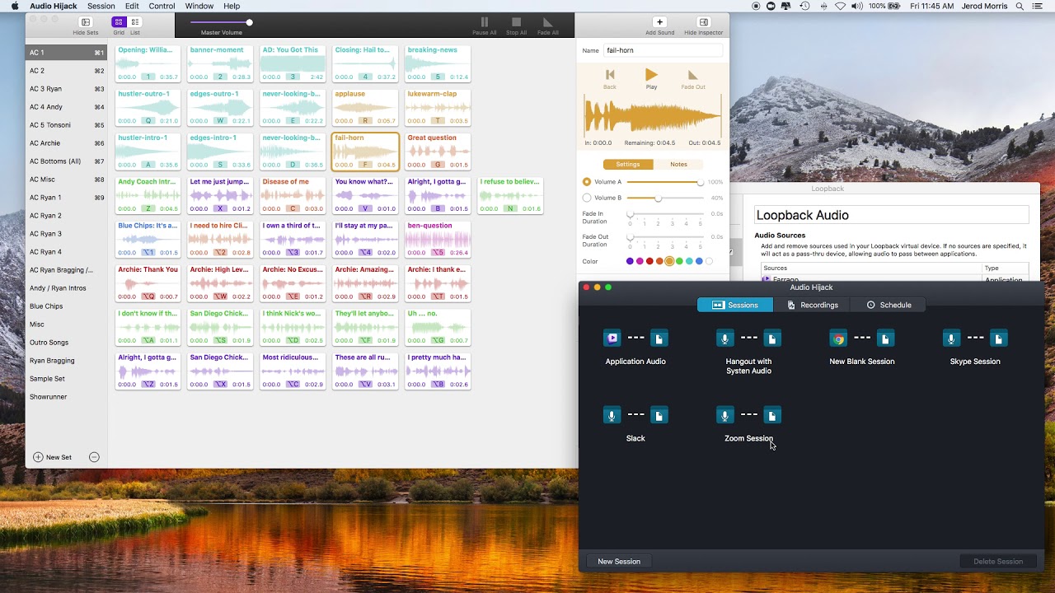Open the Recordings tab in Audio Hijack
This screenshot has width=1055, height=593.
[x=812, y=305]
